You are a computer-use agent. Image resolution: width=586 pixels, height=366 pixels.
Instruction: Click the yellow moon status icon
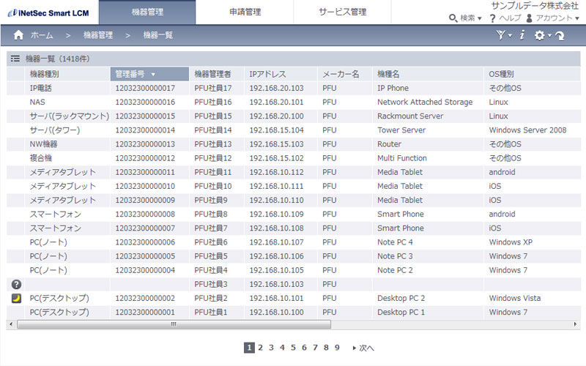point(16,298)
